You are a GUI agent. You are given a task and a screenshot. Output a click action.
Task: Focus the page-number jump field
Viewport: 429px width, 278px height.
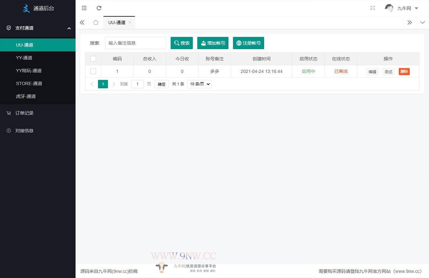(137, 84)
